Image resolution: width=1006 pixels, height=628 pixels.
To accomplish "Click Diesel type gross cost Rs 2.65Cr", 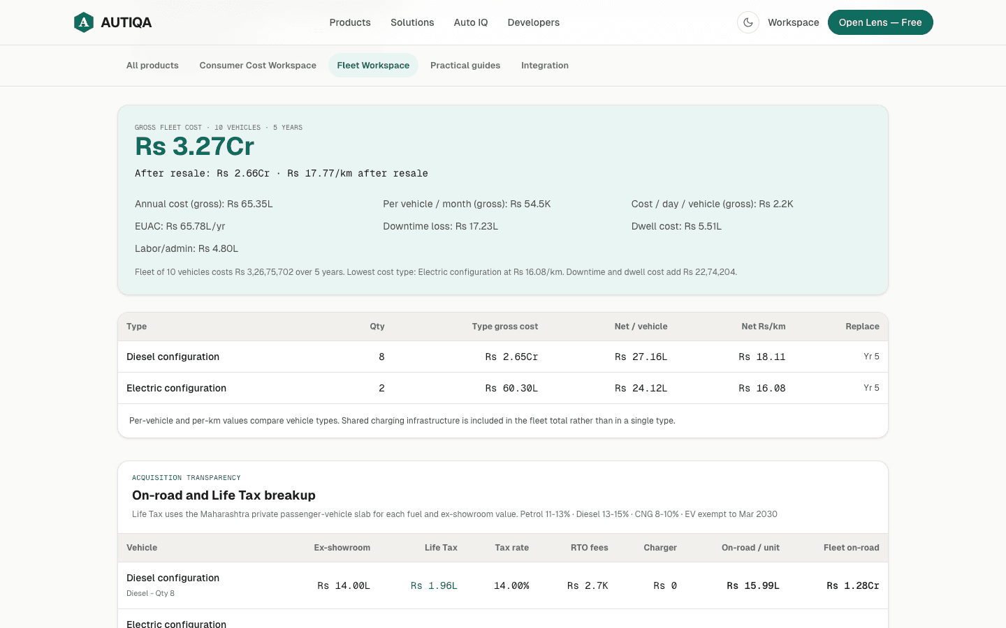I will tap(511, 357).
